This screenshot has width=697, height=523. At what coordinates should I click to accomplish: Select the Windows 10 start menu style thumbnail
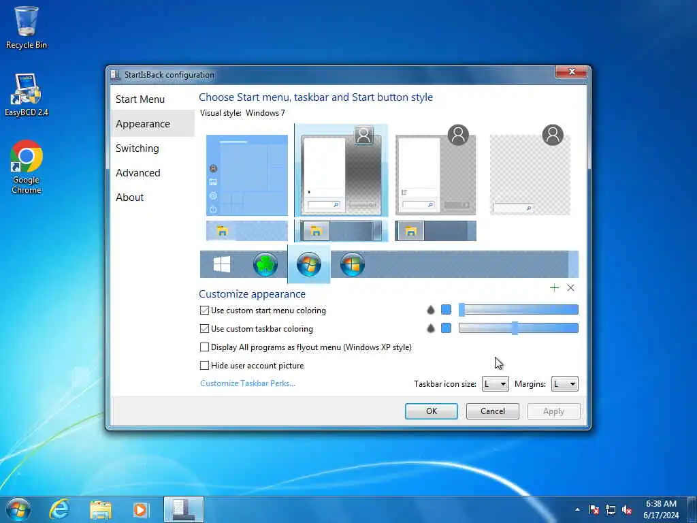pos(246,175)
